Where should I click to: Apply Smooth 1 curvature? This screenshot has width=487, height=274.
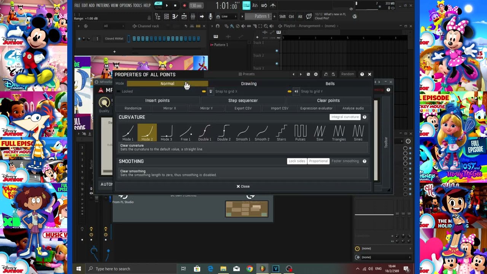coord(243,132)
